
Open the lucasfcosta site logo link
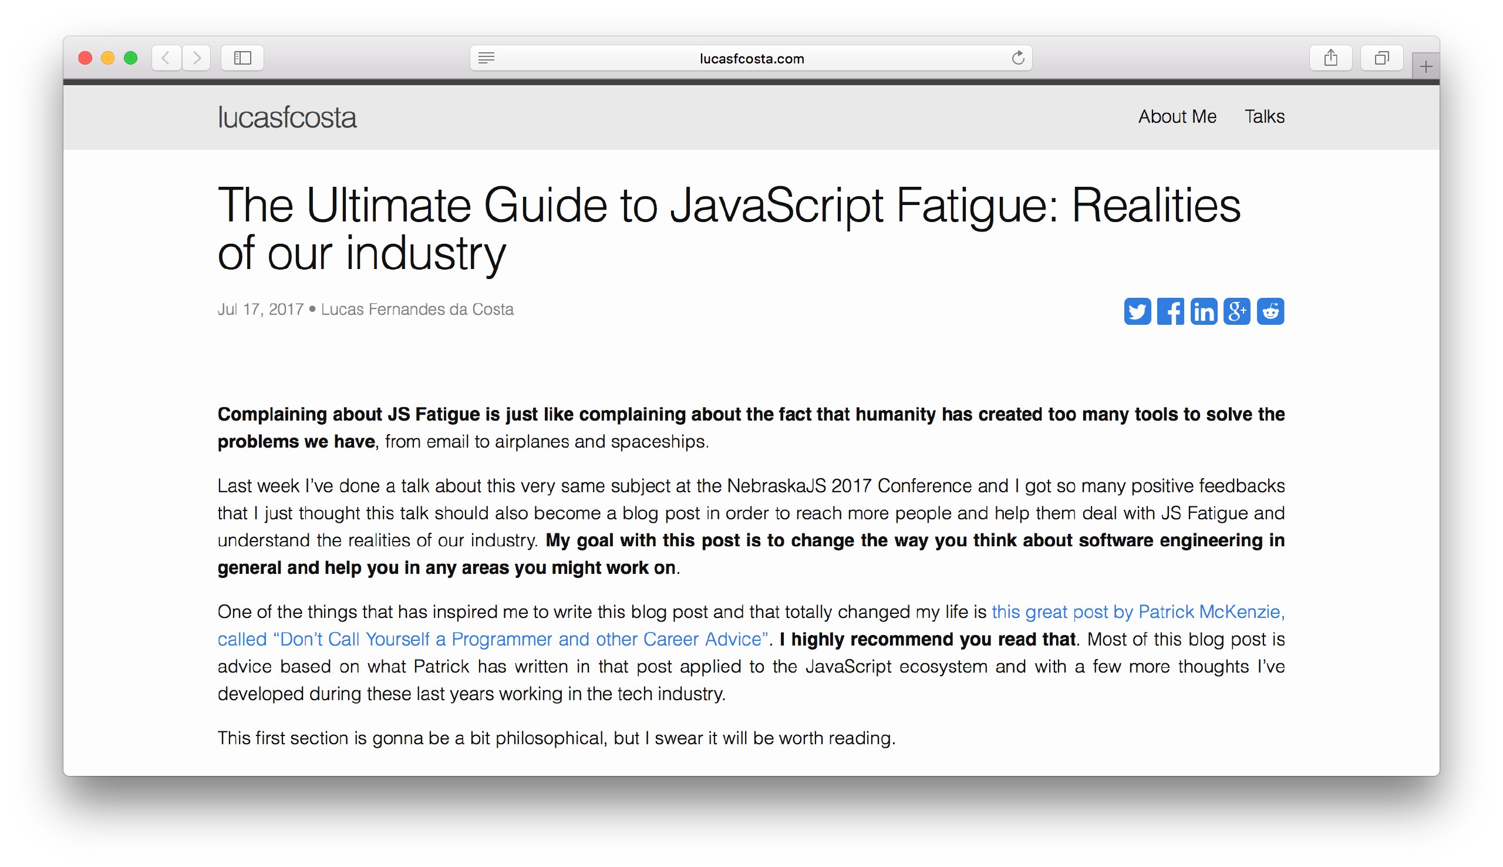point(287,117)
